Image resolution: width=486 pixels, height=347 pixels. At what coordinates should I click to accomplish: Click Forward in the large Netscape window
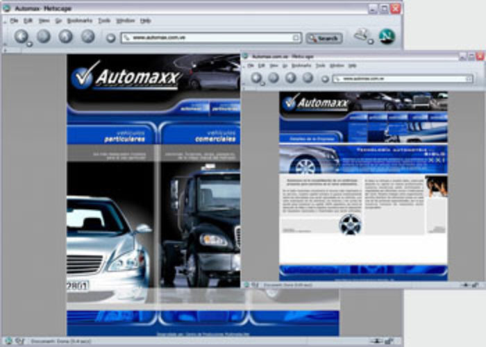[x=44, y=36]
